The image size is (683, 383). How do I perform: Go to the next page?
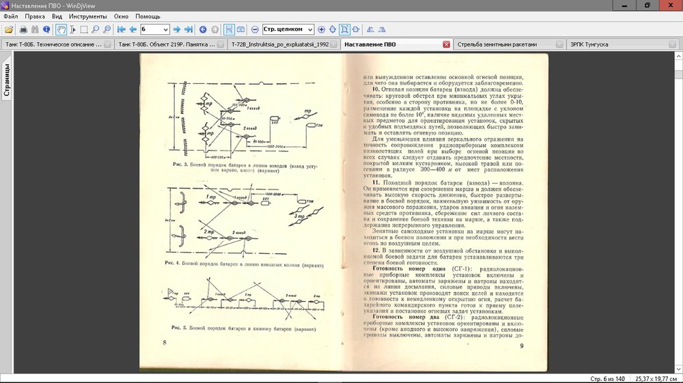[x=177, y=29]
